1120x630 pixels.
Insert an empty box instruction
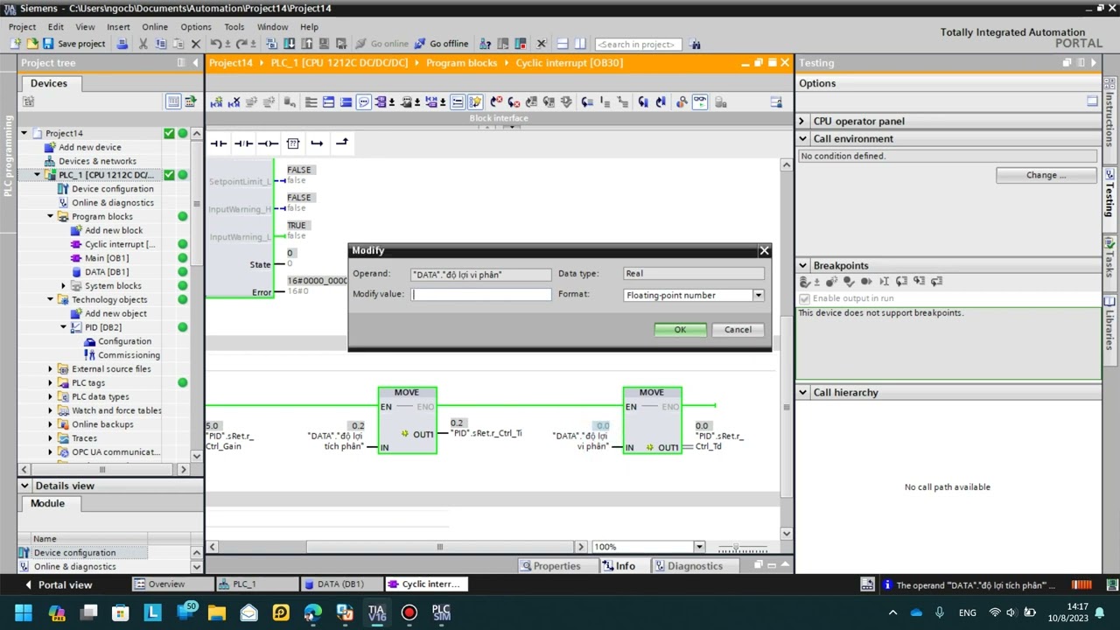pos(293,143)
